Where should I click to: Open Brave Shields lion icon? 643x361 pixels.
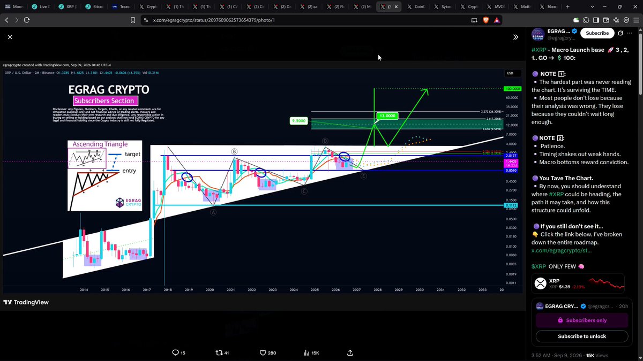(x=485, y=20)
